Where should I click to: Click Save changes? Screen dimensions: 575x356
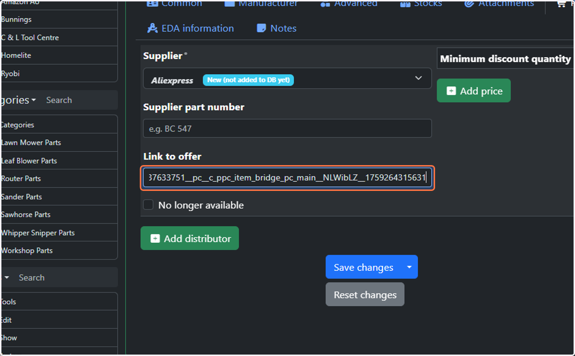pyautogui.click(x=363, y=267)
